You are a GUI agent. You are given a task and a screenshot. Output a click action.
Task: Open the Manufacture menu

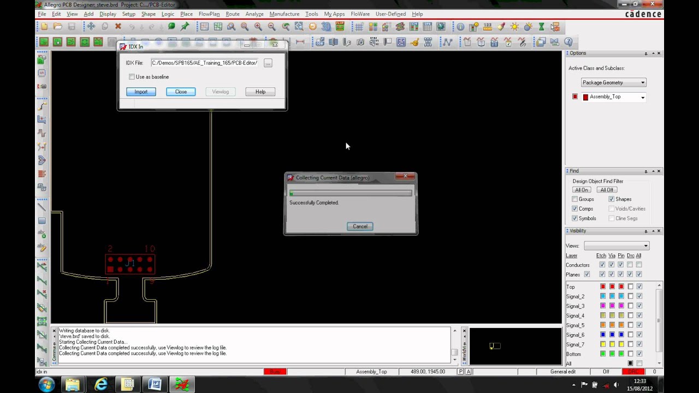tap(285, 14)
